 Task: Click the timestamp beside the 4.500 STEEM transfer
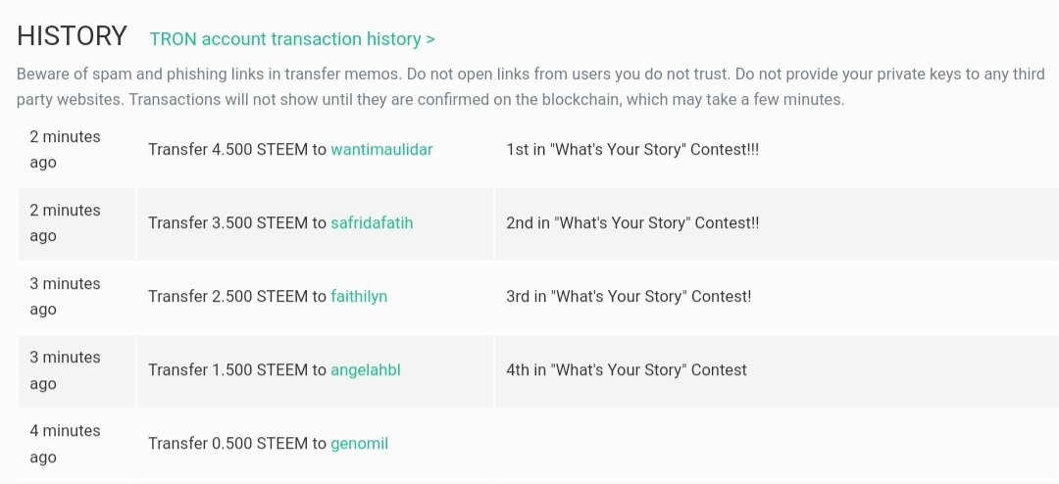tap(65, 150)
